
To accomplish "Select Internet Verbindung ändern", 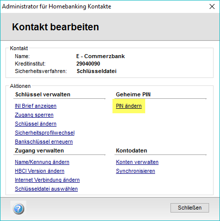I will click(x=47, y=180).
